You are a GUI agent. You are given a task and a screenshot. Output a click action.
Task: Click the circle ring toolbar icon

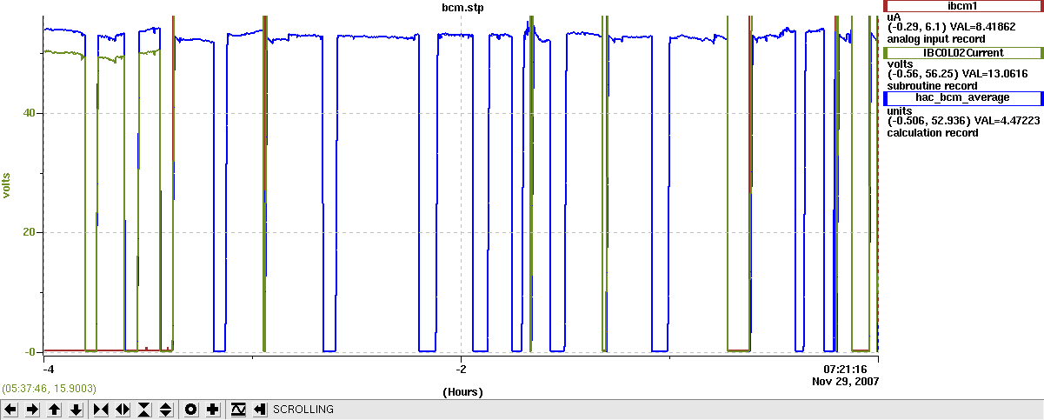(191, 409)
